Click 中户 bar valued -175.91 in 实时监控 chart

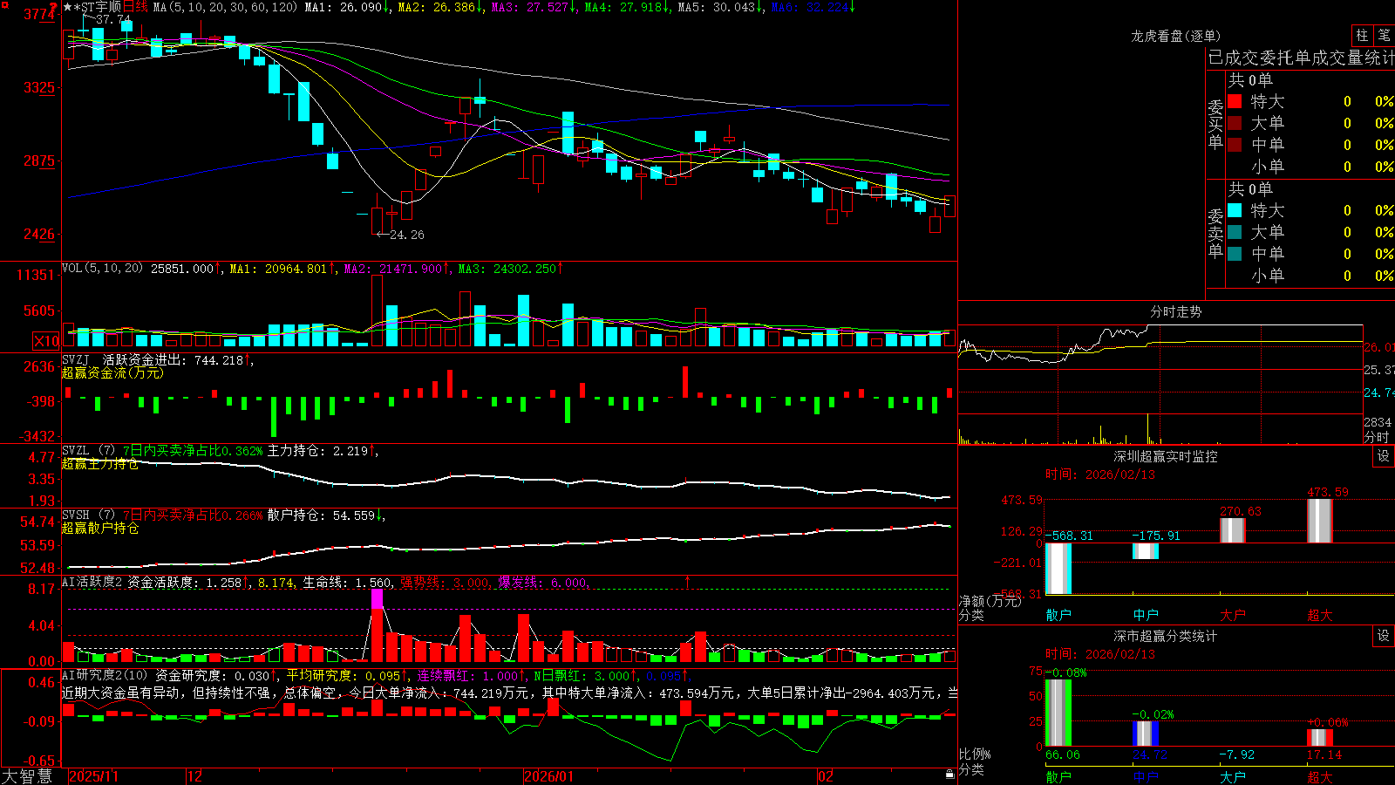click(x=1146, y=551)
